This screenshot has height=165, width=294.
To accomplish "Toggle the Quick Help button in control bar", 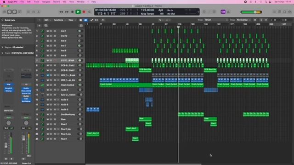I will click(x=14, y=12).
